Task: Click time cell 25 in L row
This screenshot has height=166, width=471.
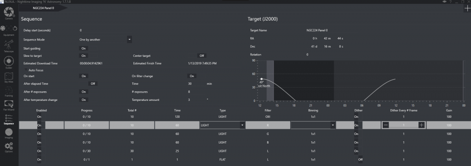Action: (x=177, y=151)
